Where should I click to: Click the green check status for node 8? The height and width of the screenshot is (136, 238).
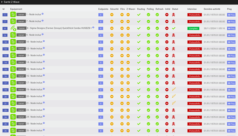(x=173, y=28)
